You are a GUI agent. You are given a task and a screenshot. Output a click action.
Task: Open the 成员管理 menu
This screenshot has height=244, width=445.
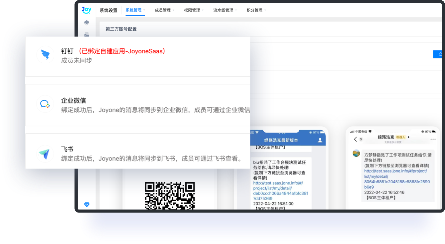(x=163, y=10)
